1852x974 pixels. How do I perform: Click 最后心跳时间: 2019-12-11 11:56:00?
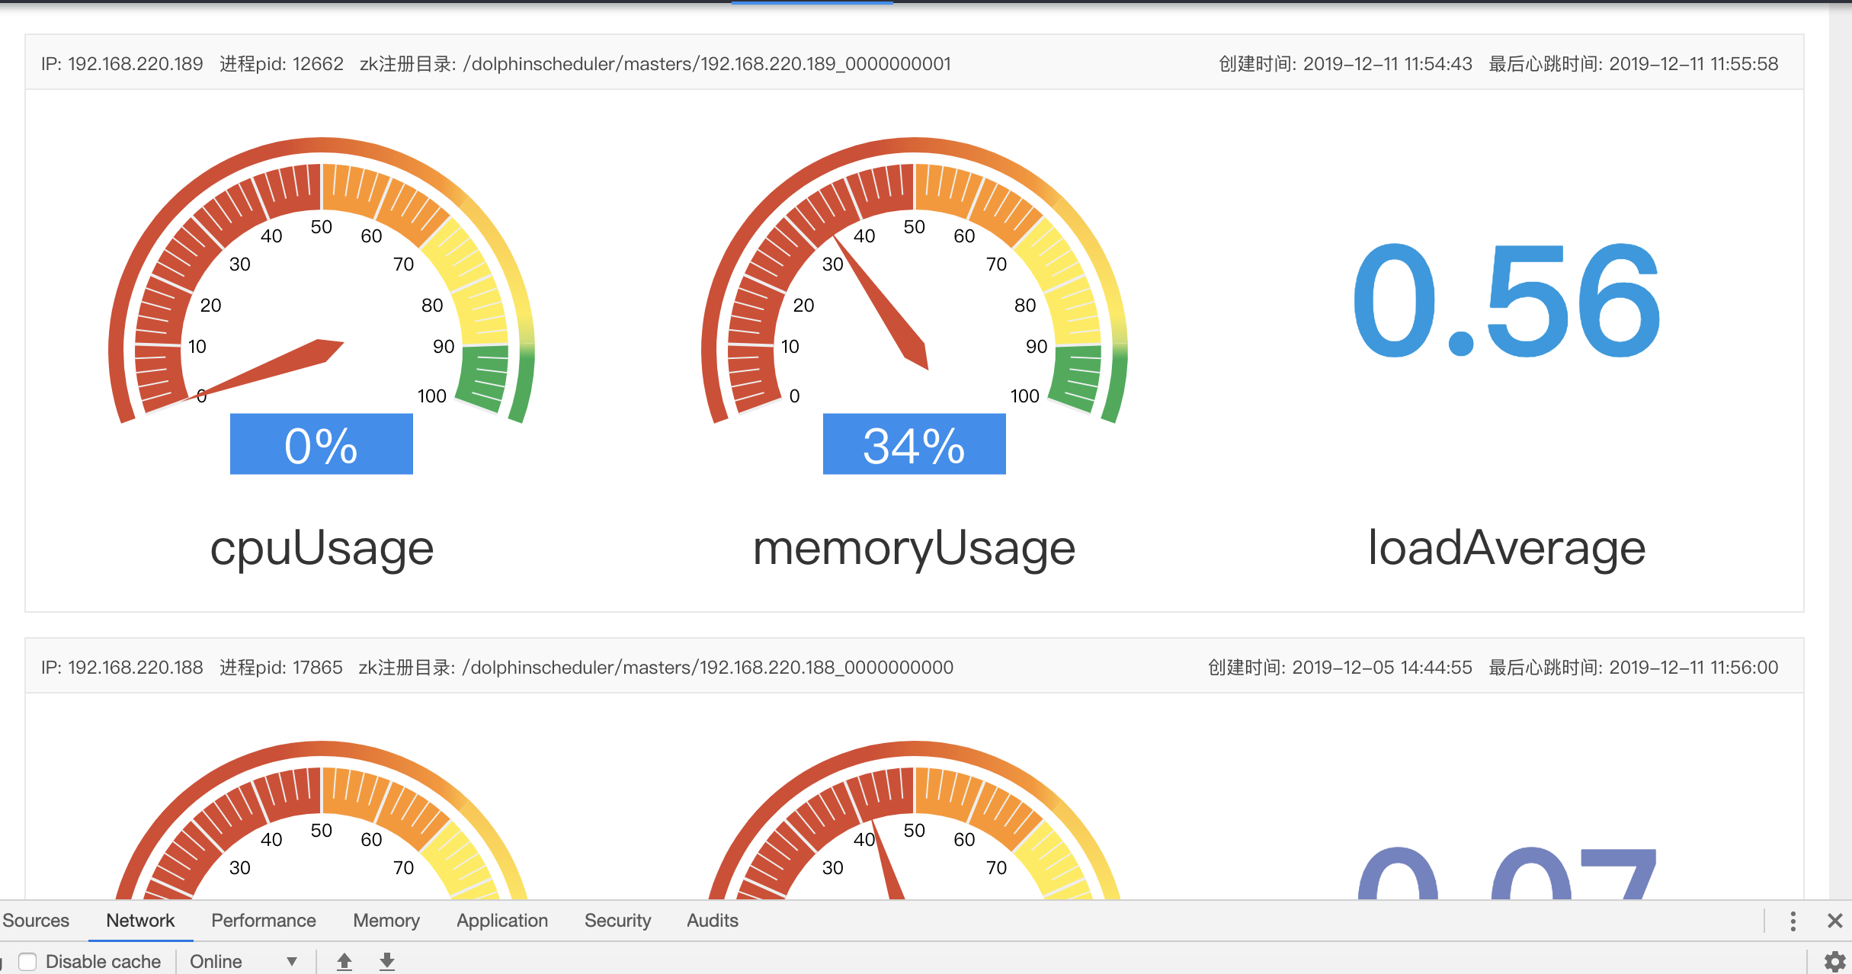click(1634, 668)
